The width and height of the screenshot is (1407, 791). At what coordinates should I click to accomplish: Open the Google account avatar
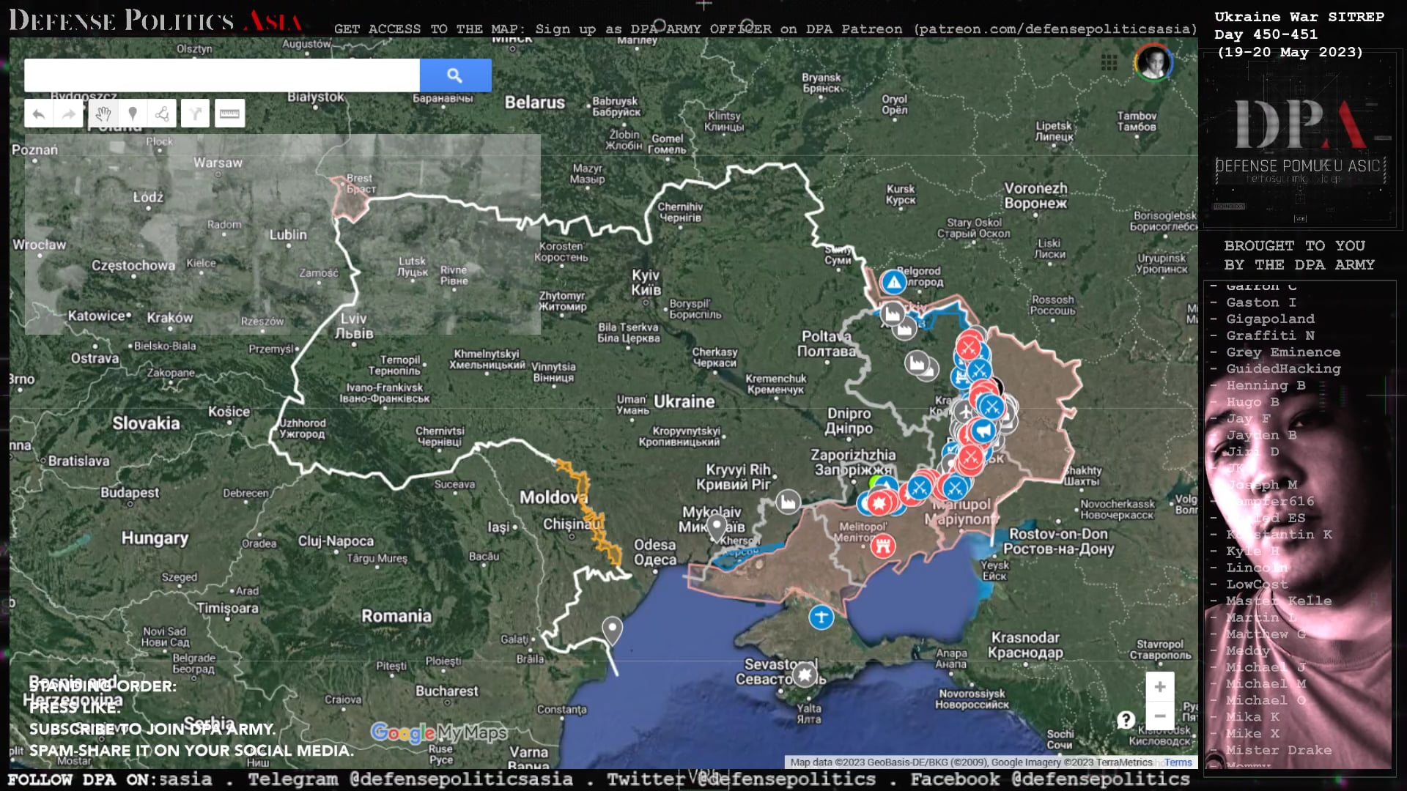coord(1153,62)
